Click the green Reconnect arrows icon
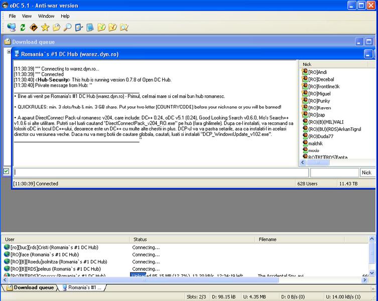 pos(23,27)
